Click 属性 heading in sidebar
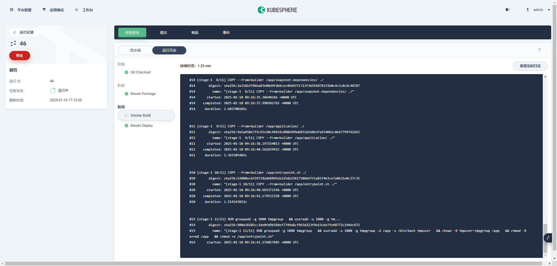 13,70
